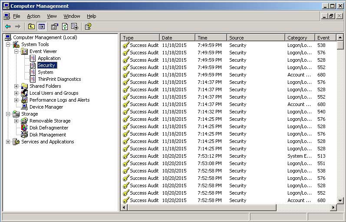
Task: Collapse the Event Viewer tree node
Action: click(16, 51)
